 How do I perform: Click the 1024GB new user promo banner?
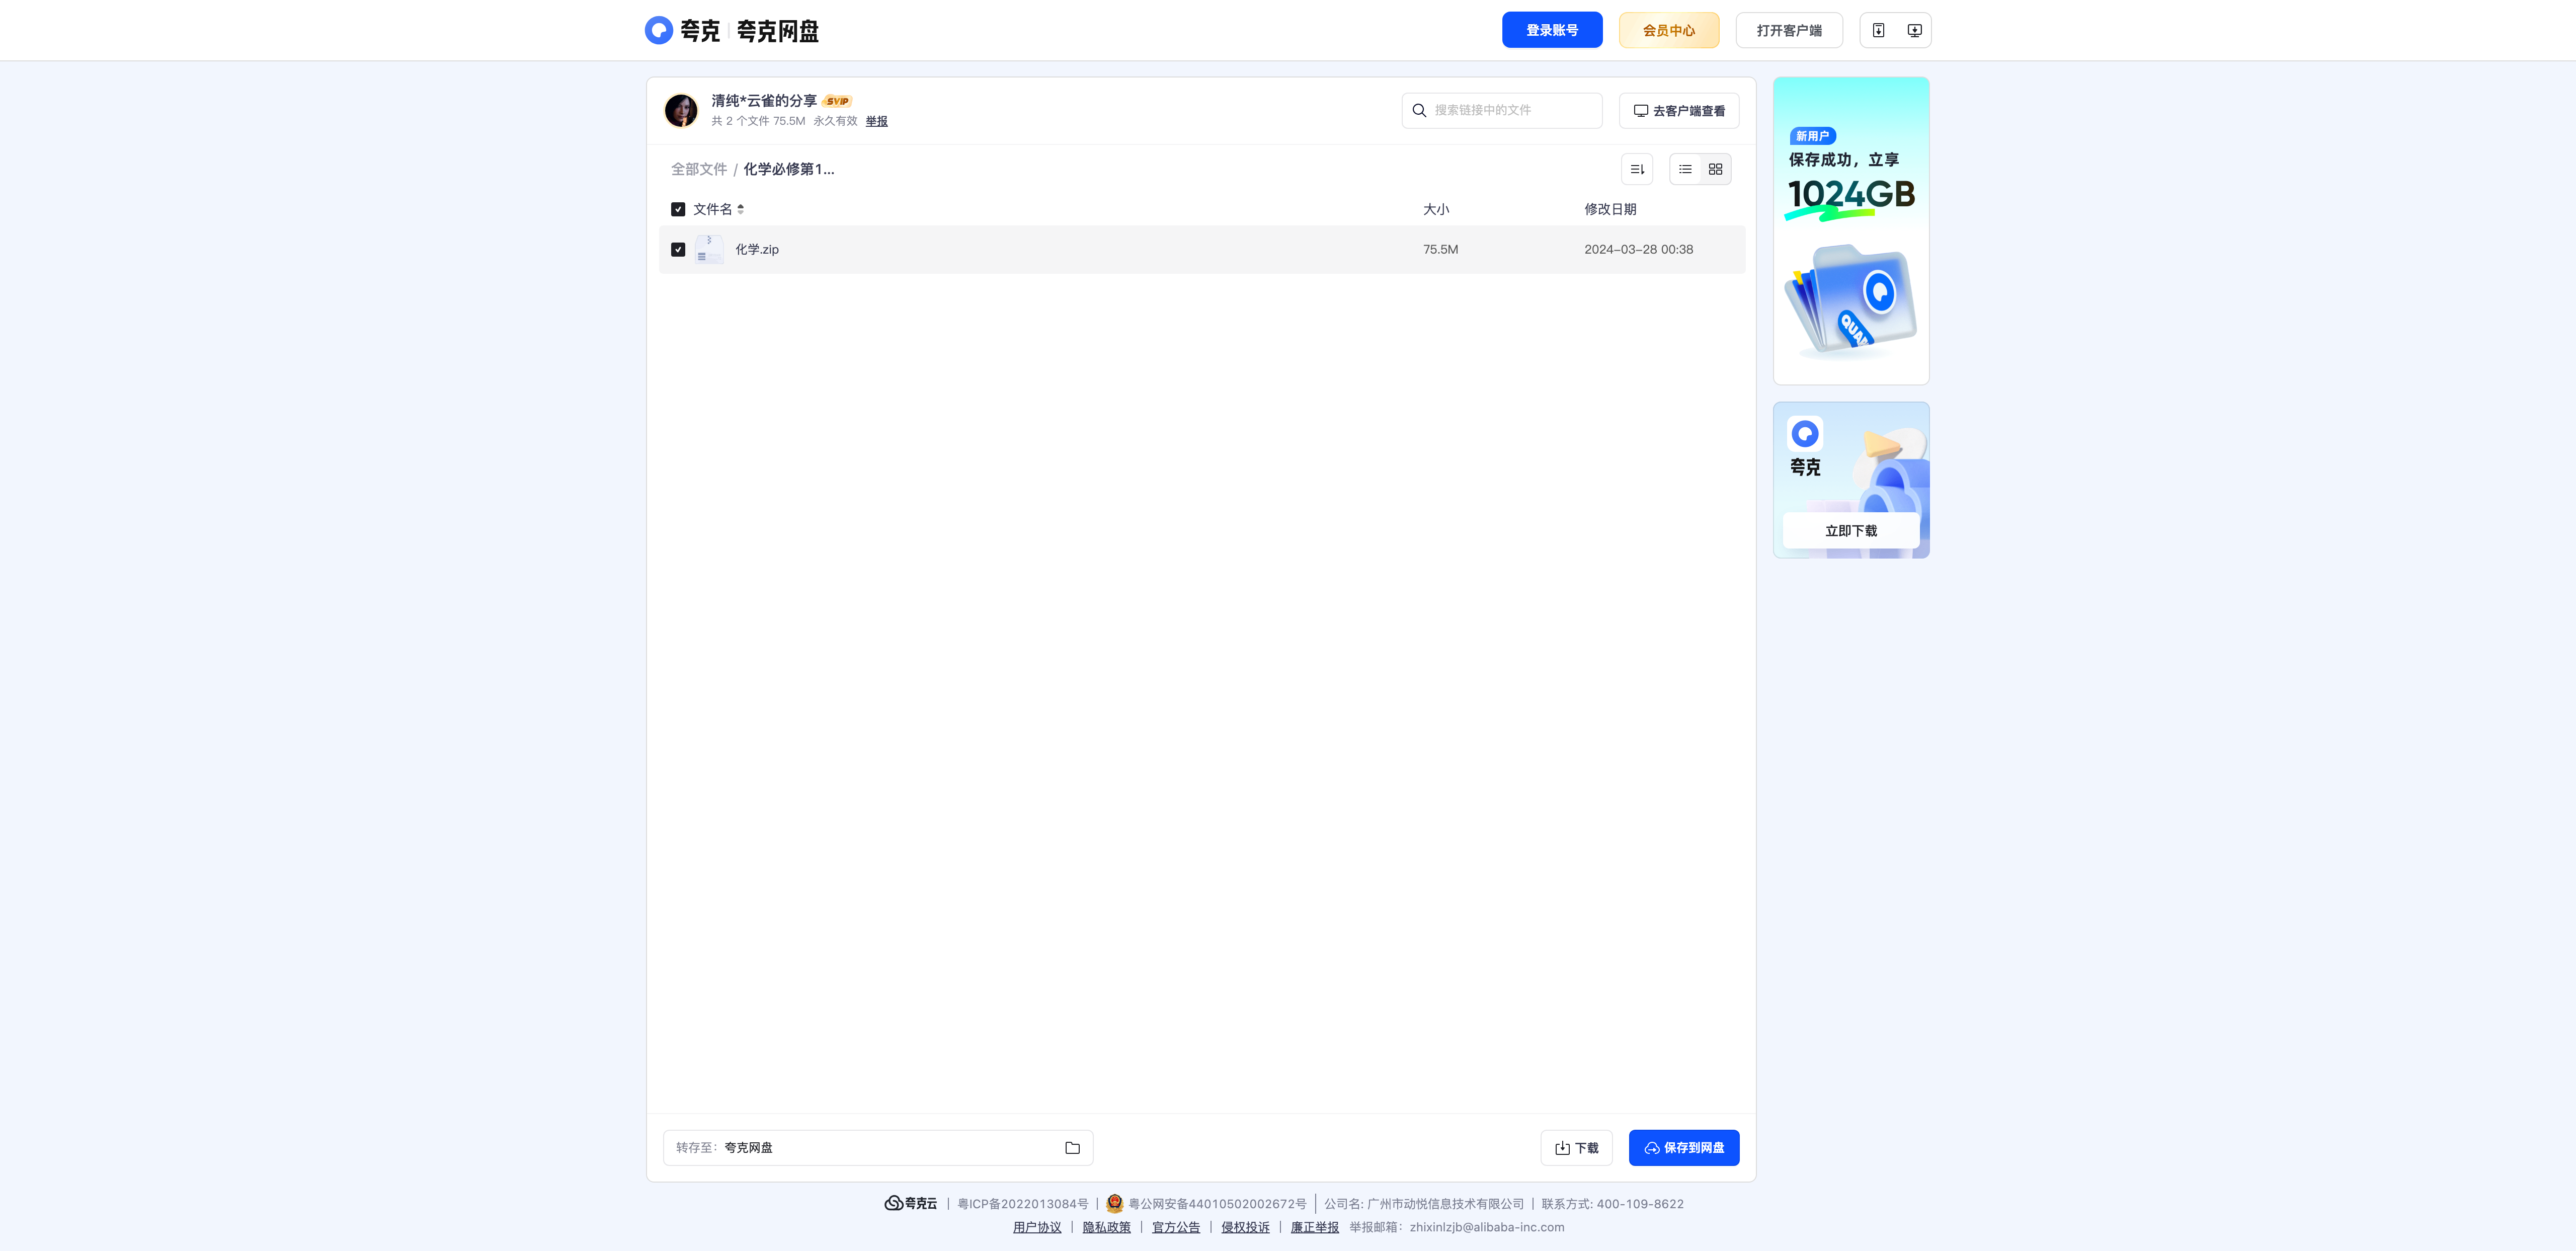coord(1851,231)
